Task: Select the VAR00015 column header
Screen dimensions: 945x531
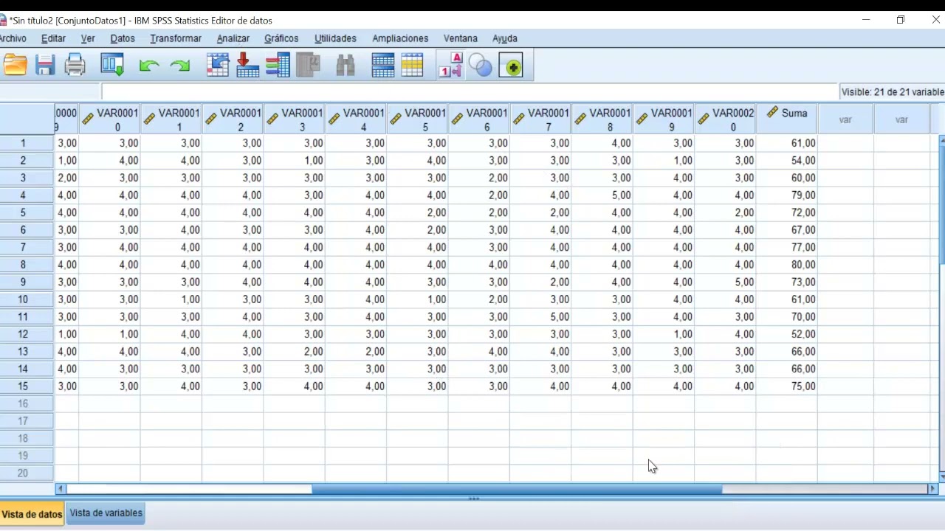Action: [x=417, y=119]
